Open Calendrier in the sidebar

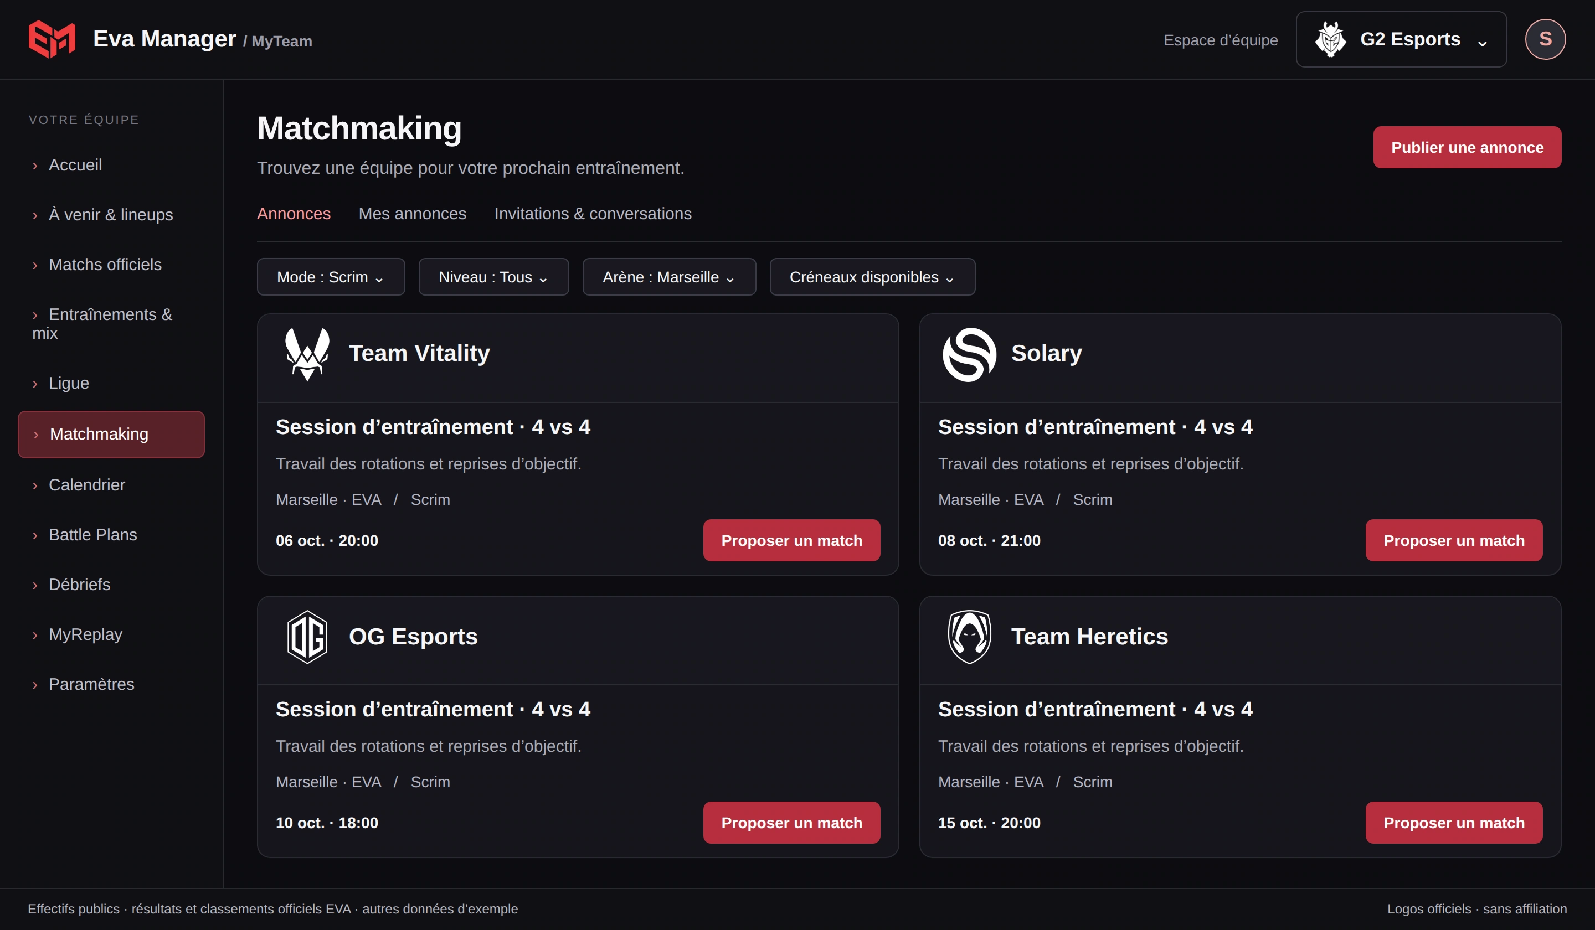pos(111,485)
